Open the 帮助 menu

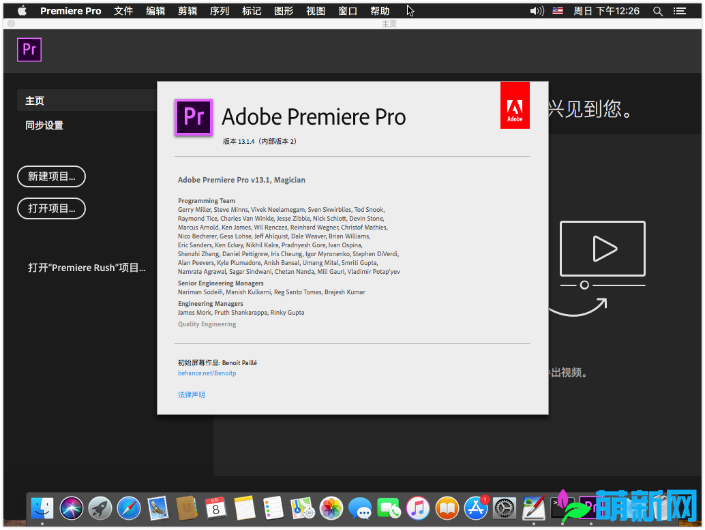[x=380, y=11]
